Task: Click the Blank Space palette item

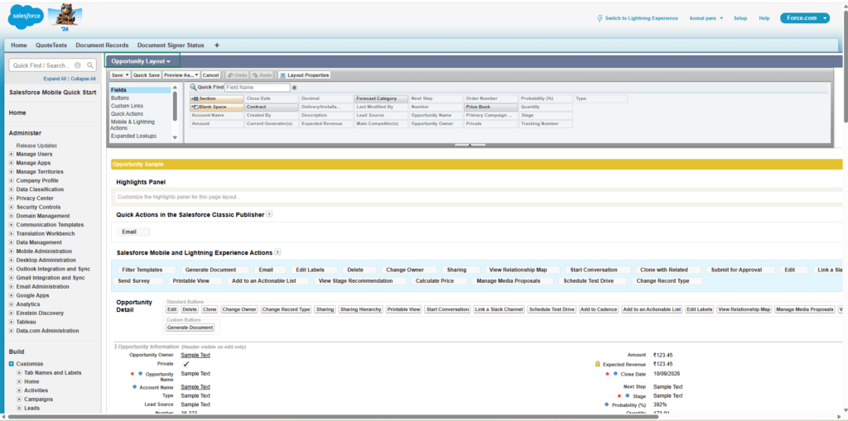Action: click(216, 107)
